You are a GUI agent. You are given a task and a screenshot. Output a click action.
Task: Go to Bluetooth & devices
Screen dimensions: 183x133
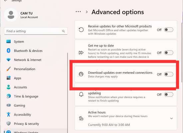36,51
